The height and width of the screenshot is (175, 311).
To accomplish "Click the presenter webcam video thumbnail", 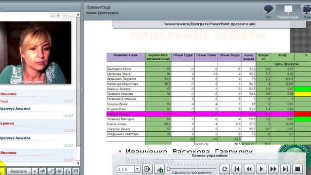I will tap(35, 52).
